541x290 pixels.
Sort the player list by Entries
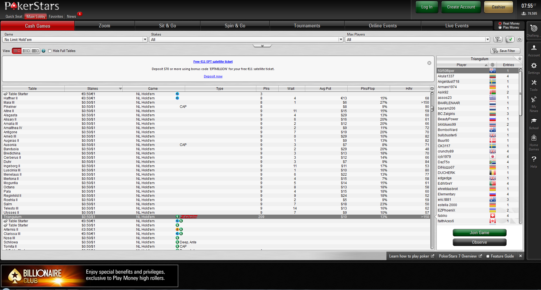(508, 65)
